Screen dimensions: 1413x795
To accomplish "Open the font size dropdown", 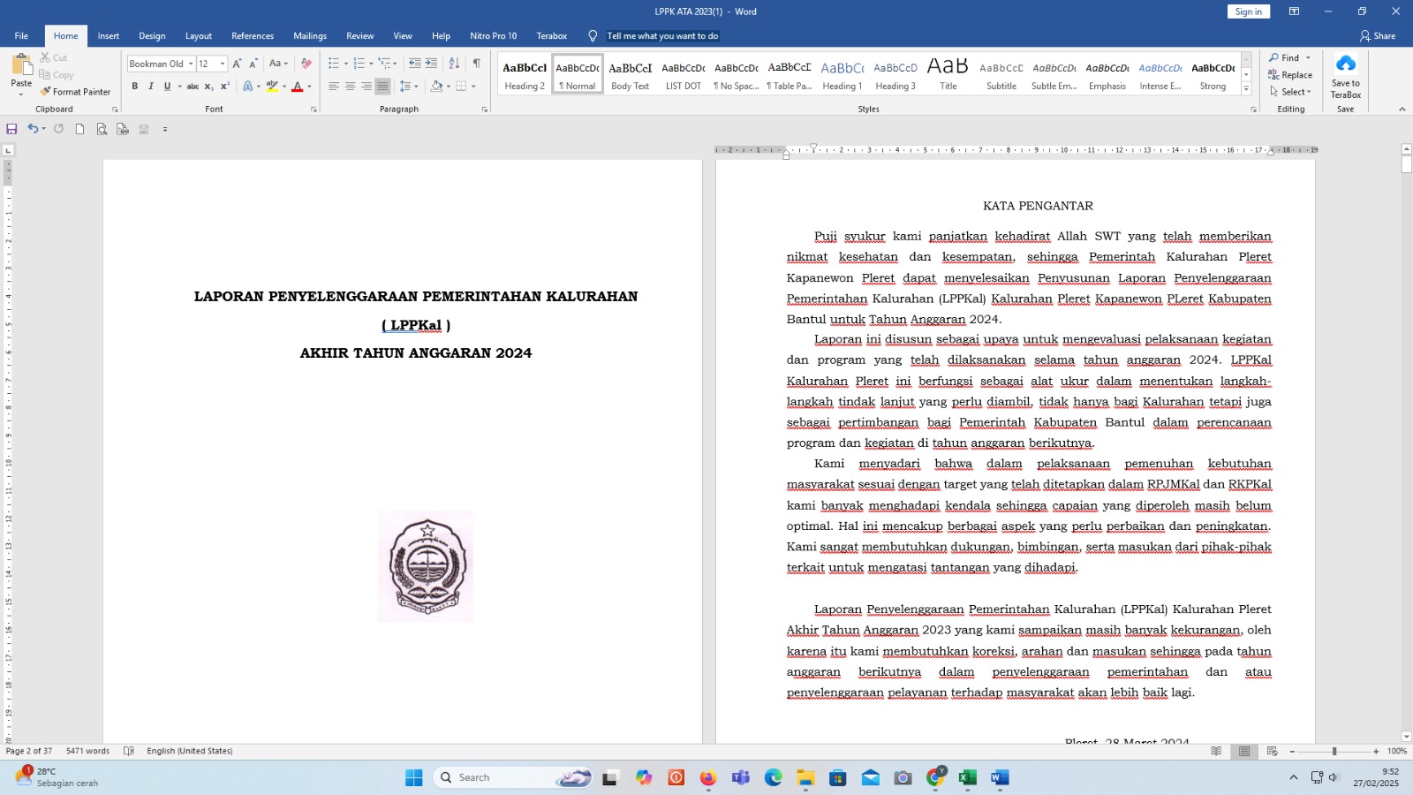I will tap(223, 64).
